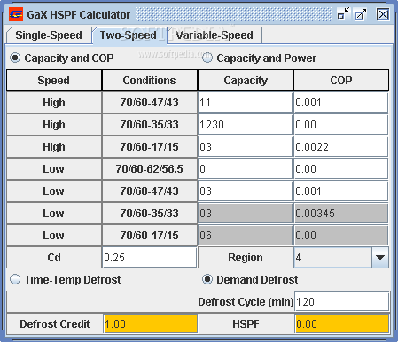Click the GaX application logo icon

click(16, 14)
